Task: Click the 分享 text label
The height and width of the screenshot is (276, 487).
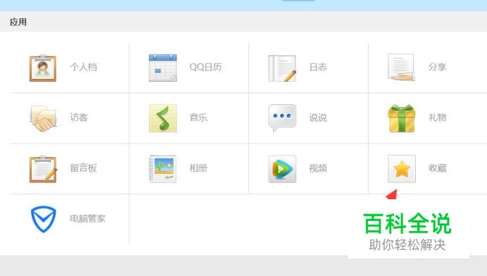Action: pos(437,67)
